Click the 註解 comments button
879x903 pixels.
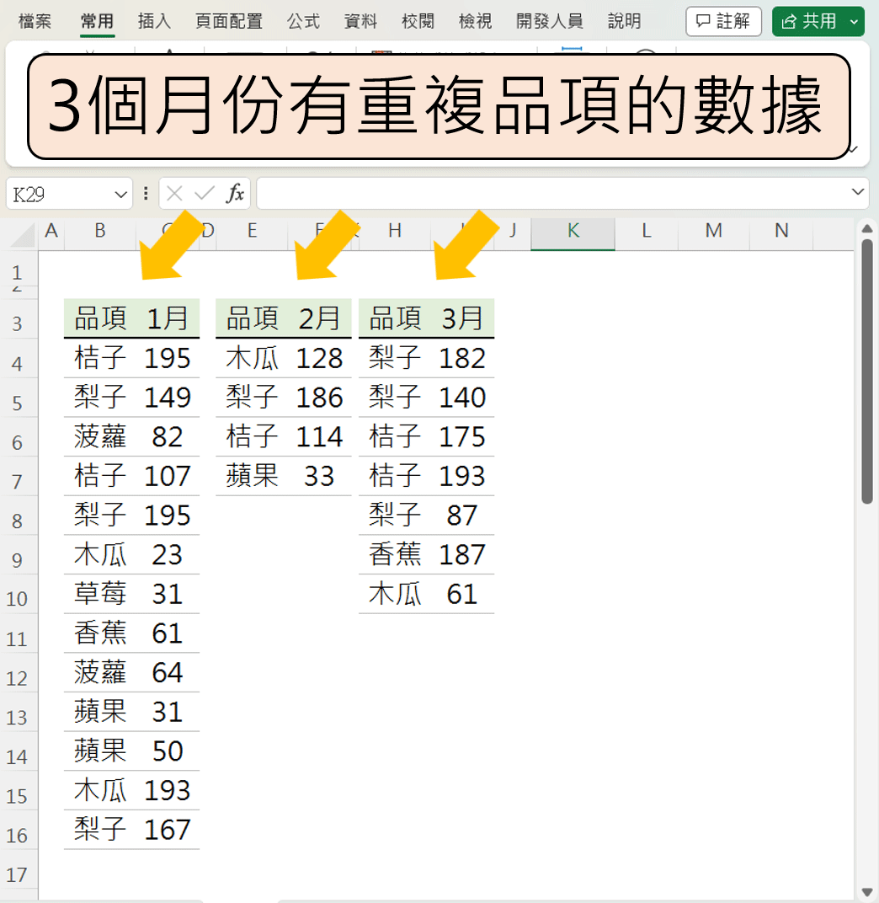723,21
